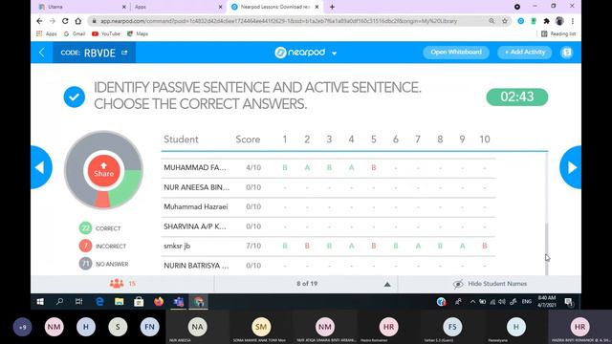
Task: Switch to the Utama browser tab
Action: (x=82, y=7)
